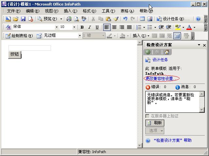Click the 兼容性: InfoPath status bar text
209x156 pixels.
coord(92,152)
